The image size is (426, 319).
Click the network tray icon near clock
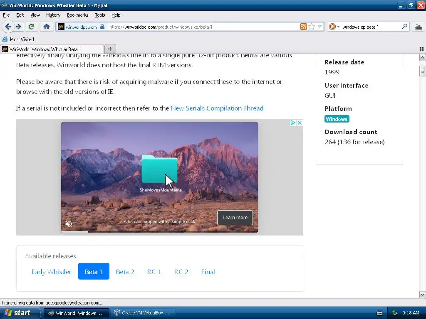coord(395,313)
